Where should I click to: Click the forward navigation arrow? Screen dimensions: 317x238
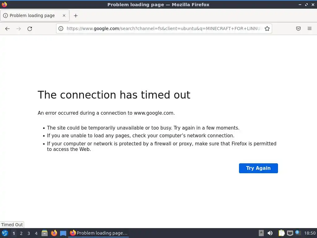point(19,29)
